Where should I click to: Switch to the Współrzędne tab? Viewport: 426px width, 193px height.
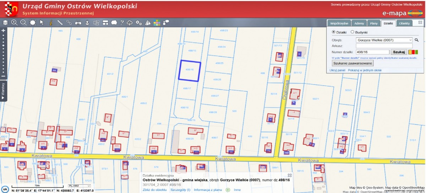pyautogui.click(x=339, y=23)
